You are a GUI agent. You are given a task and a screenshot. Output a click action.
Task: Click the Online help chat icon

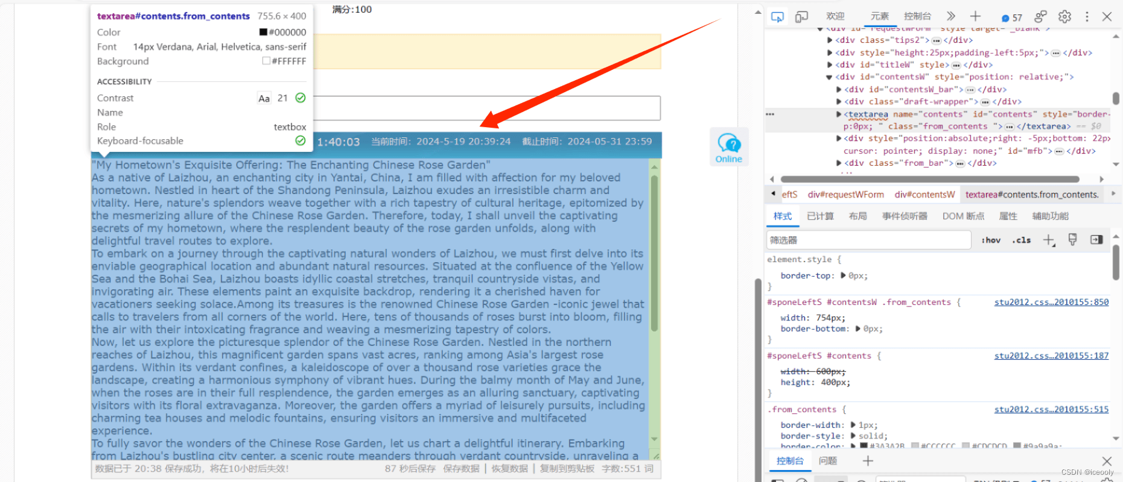click(729, 147)
